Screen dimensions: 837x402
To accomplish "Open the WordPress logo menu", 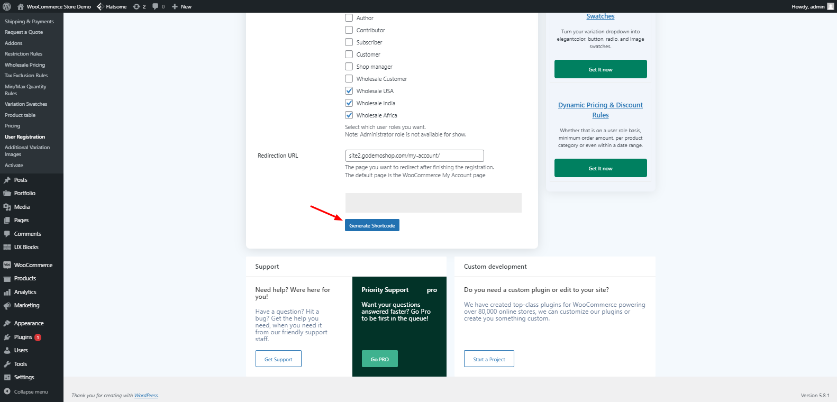I will click(7, 6).
